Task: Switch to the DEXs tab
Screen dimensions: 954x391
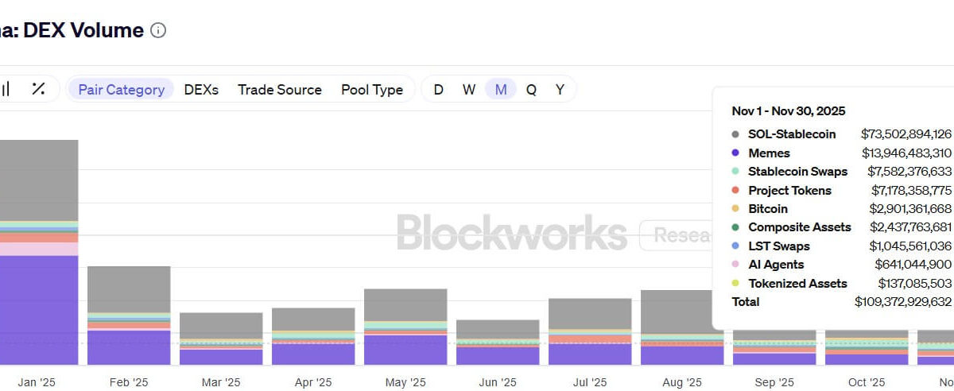Action: tap(201, 90)
